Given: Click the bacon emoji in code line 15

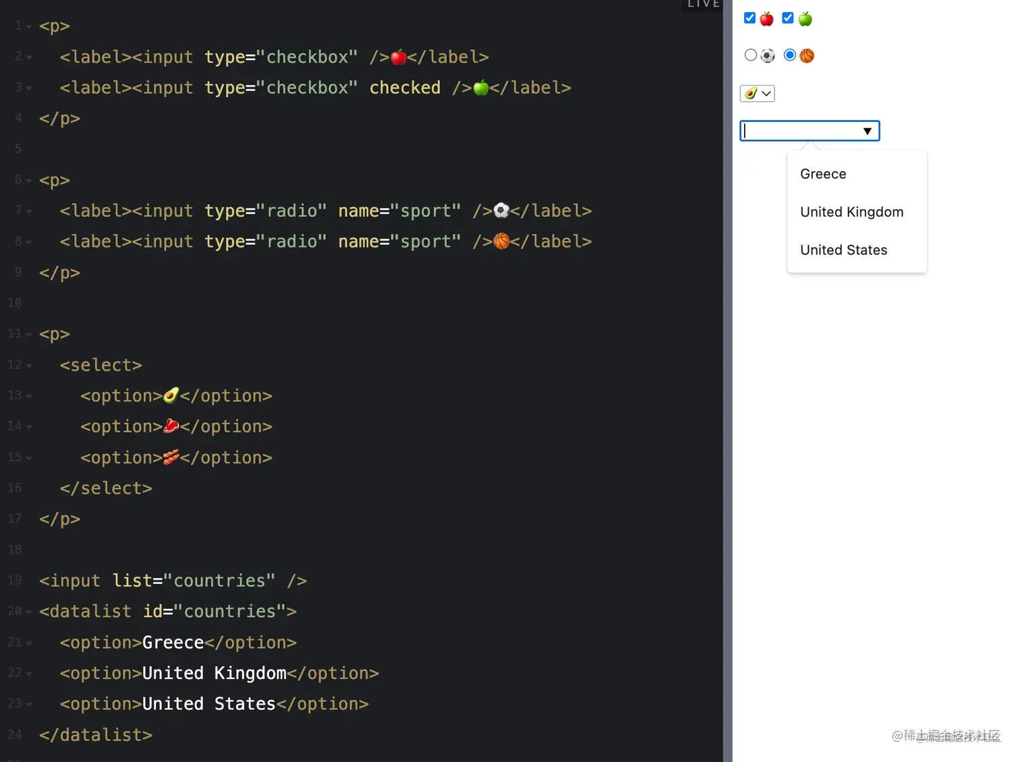Looking at the screenshot, I should click(x=171, y=457).
